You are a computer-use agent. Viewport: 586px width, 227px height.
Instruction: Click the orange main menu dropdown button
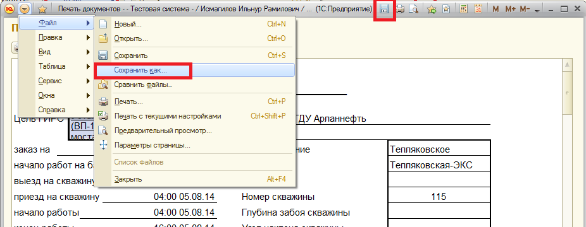tap(25, 9)
